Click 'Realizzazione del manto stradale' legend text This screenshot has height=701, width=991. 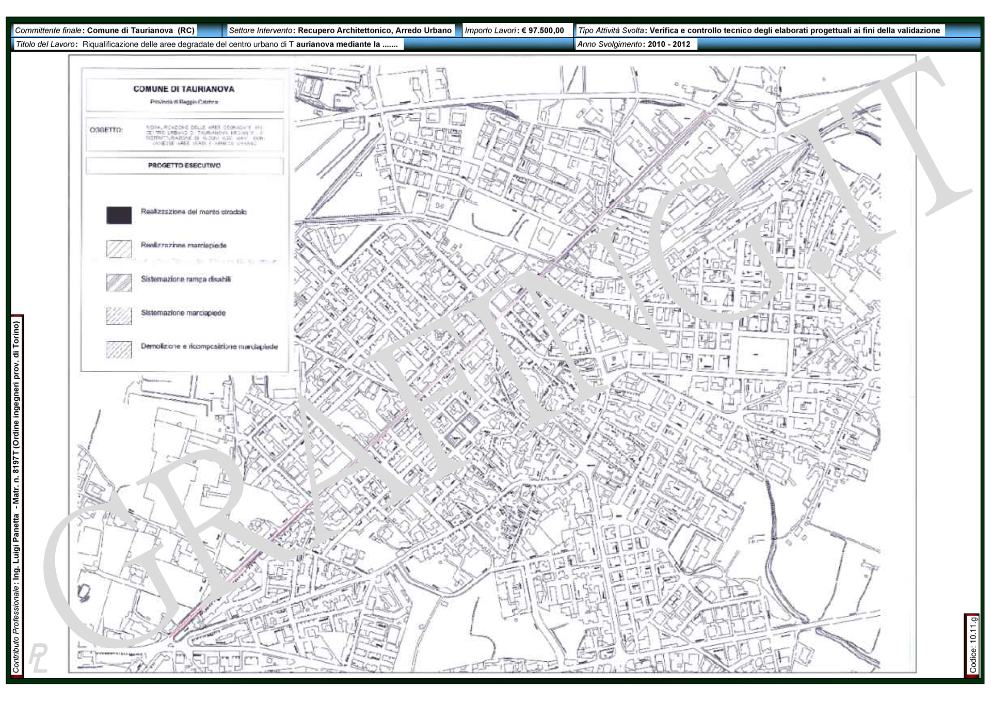194,212
